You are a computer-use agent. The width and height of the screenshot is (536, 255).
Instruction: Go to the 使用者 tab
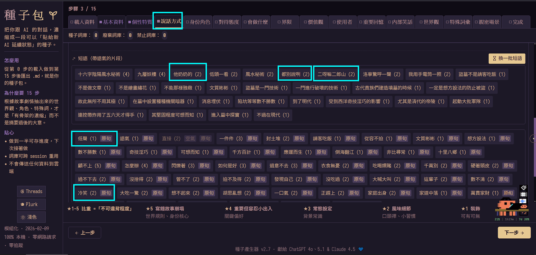tap(343, 22)
